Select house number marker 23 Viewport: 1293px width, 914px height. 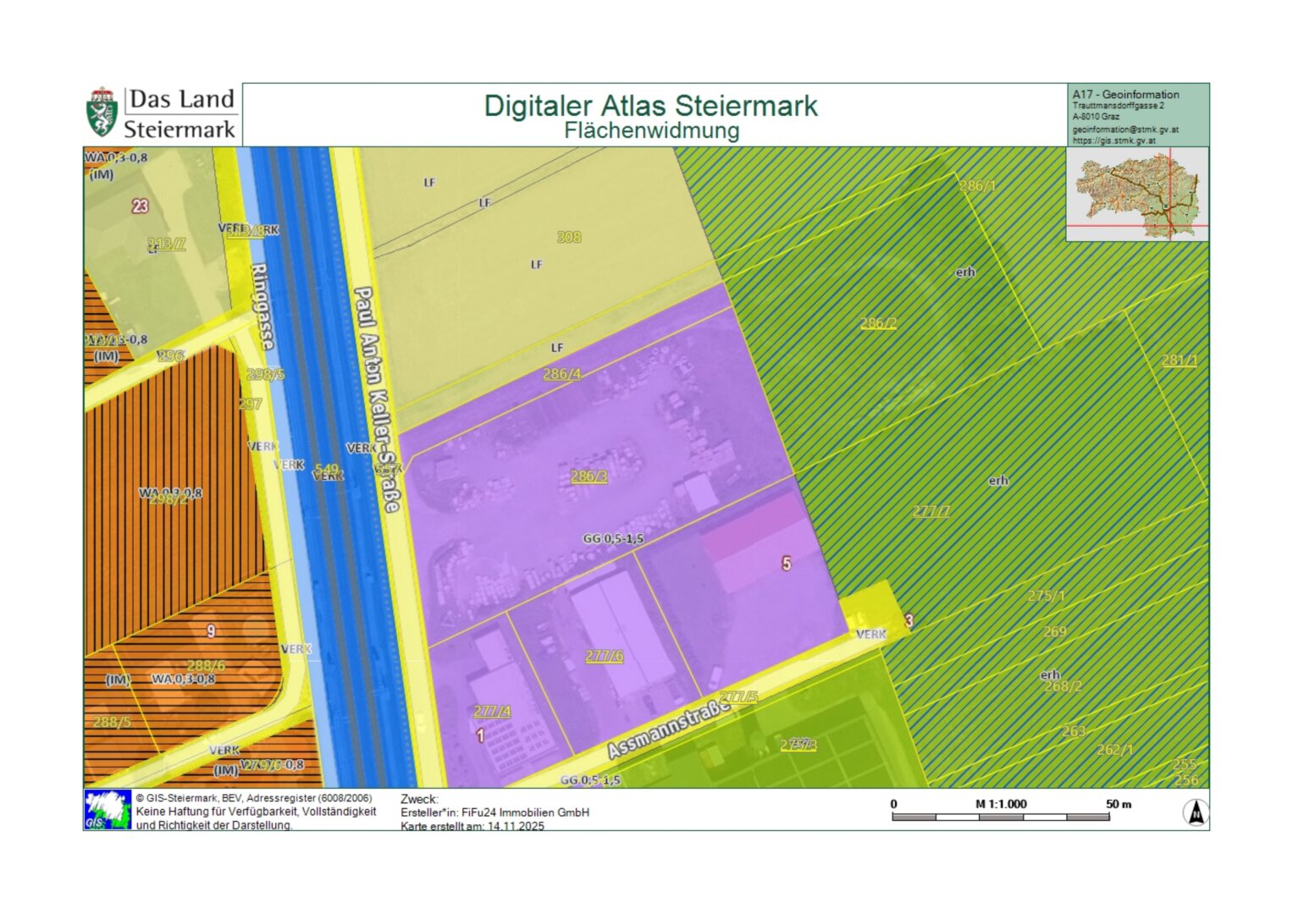tap(141, 206)
